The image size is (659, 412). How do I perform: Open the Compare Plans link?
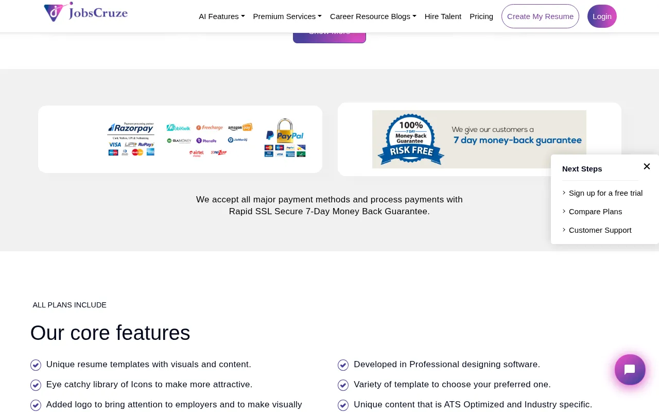[595, 212]
